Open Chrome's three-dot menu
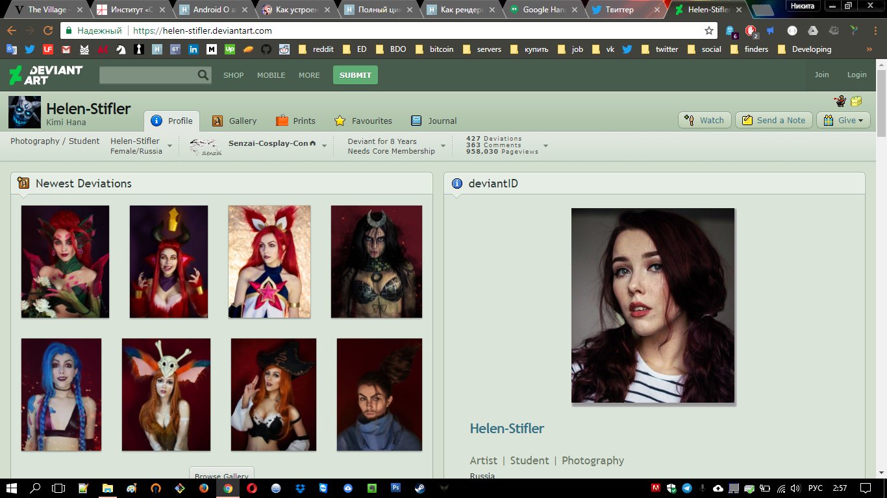This screenshot has width=887, height=498. 874,30
